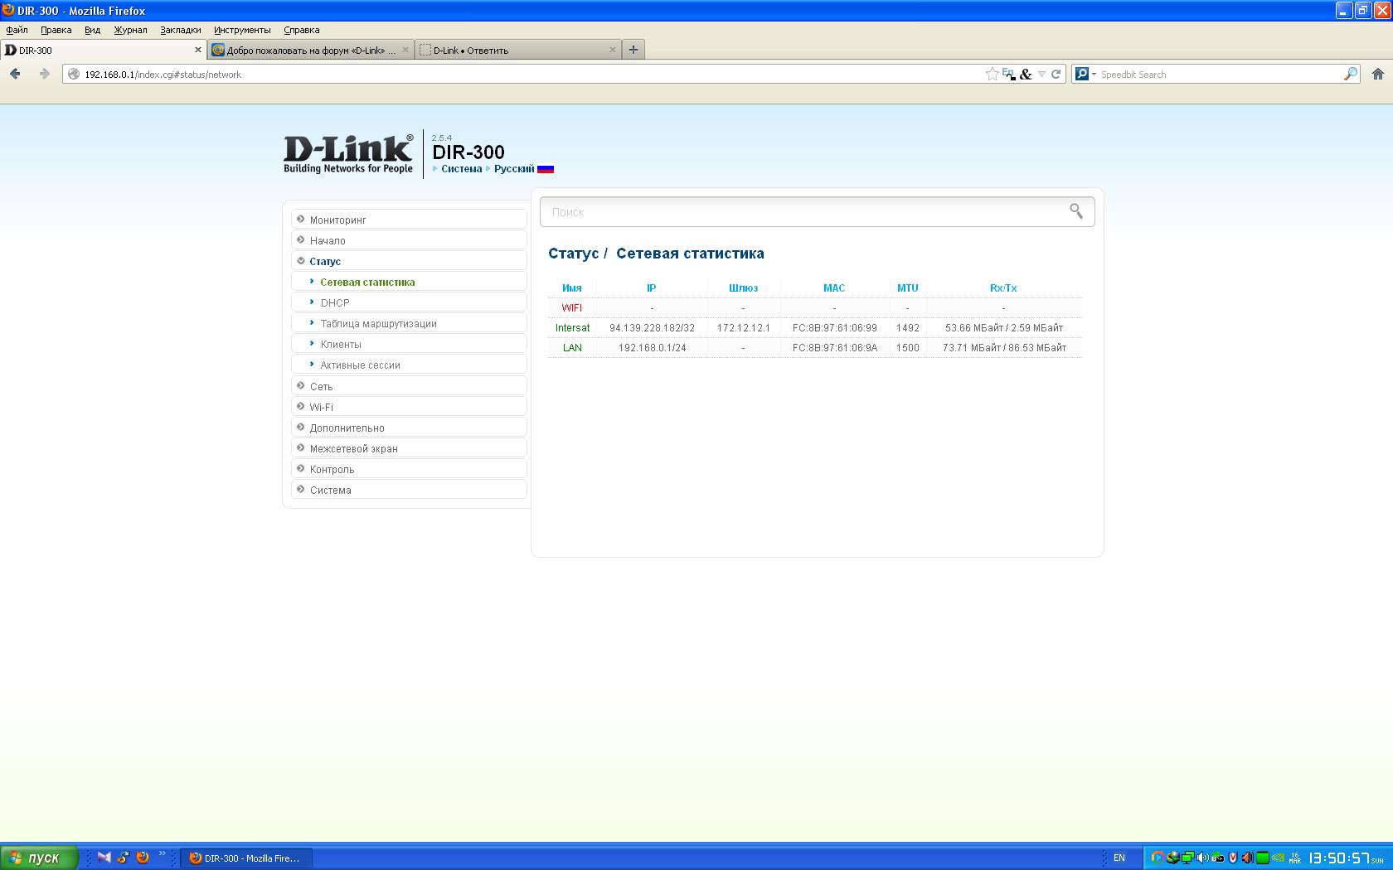This screenshot has height=870, width=1393.
Task: Expand the Сеть section
Action: (x=409, y=386)
